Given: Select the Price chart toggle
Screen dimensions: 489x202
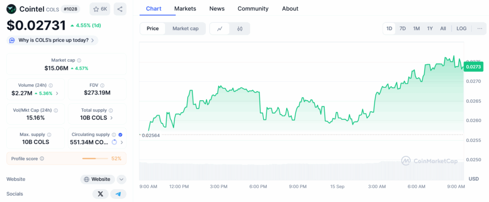Looking at the screenshot, I should [153, 29].
